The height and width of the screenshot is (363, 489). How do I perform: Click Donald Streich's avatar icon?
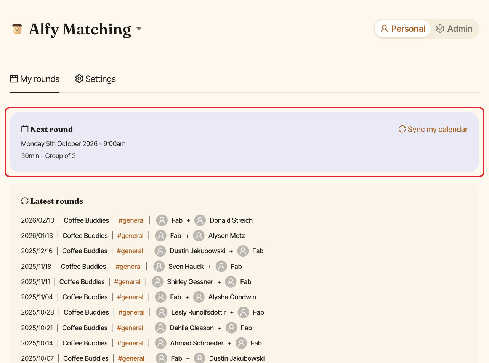(x=200, y=220)
